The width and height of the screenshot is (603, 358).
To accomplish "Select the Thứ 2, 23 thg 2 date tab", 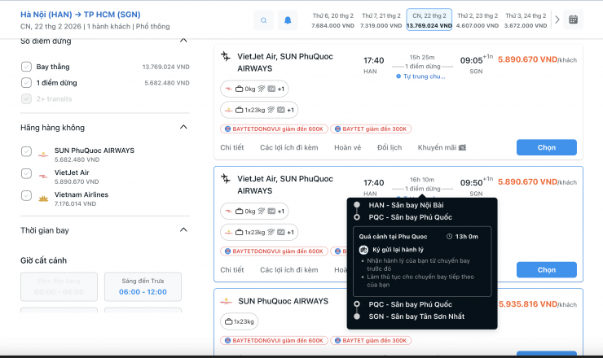I will click(x=478, y=20).
